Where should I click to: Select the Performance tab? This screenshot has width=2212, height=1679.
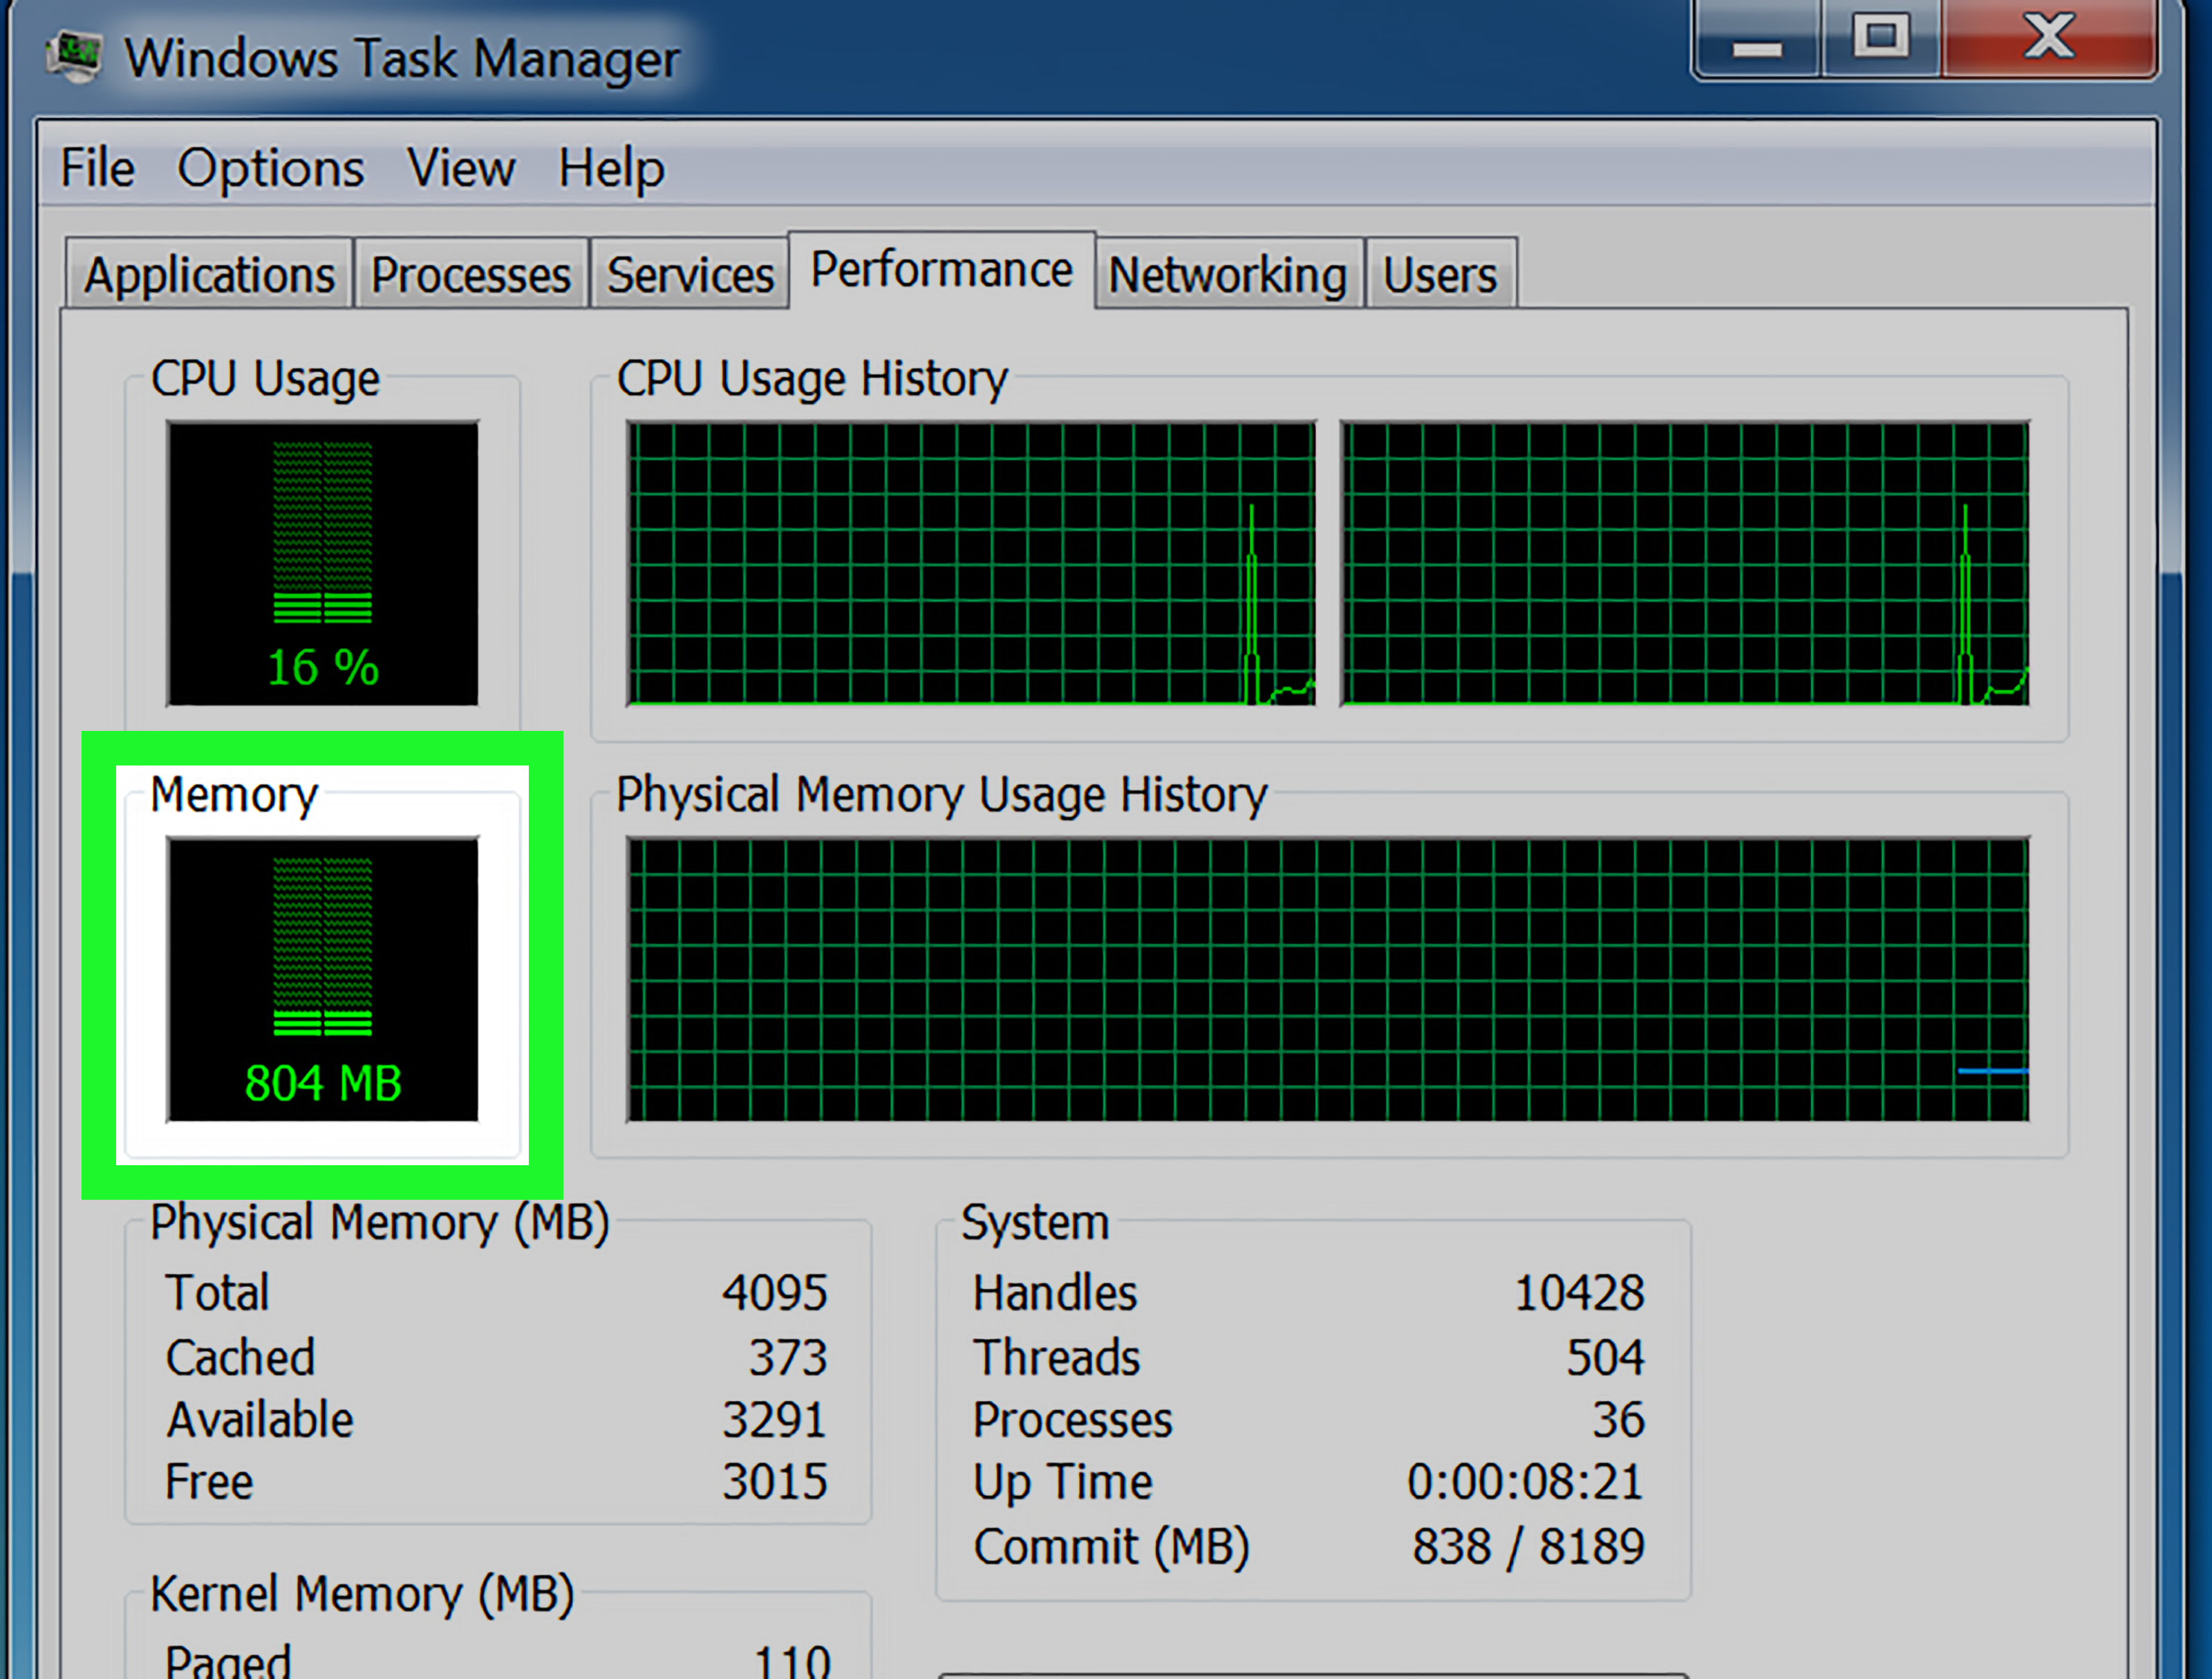tap(941, 270)
